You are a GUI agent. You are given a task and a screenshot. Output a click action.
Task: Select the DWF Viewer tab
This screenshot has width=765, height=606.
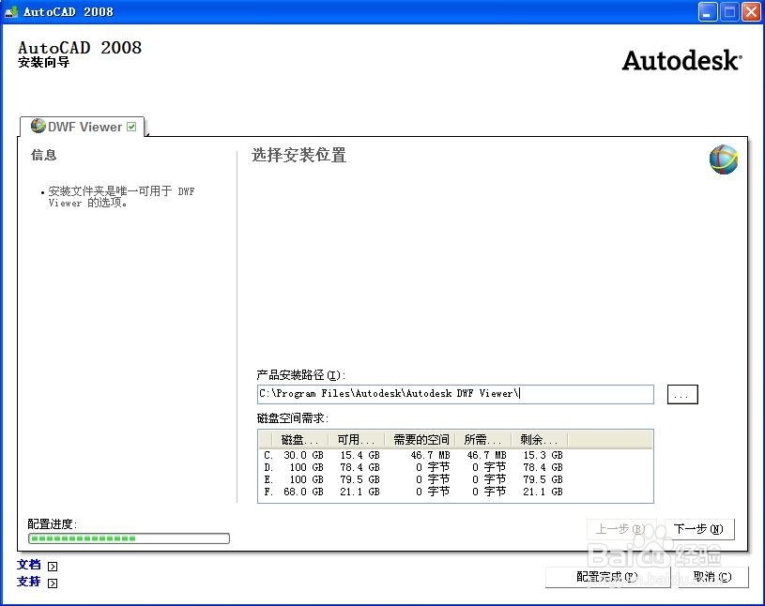point(82,127)
